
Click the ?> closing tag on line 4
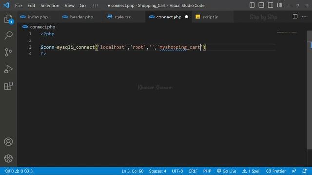(43, 54)
